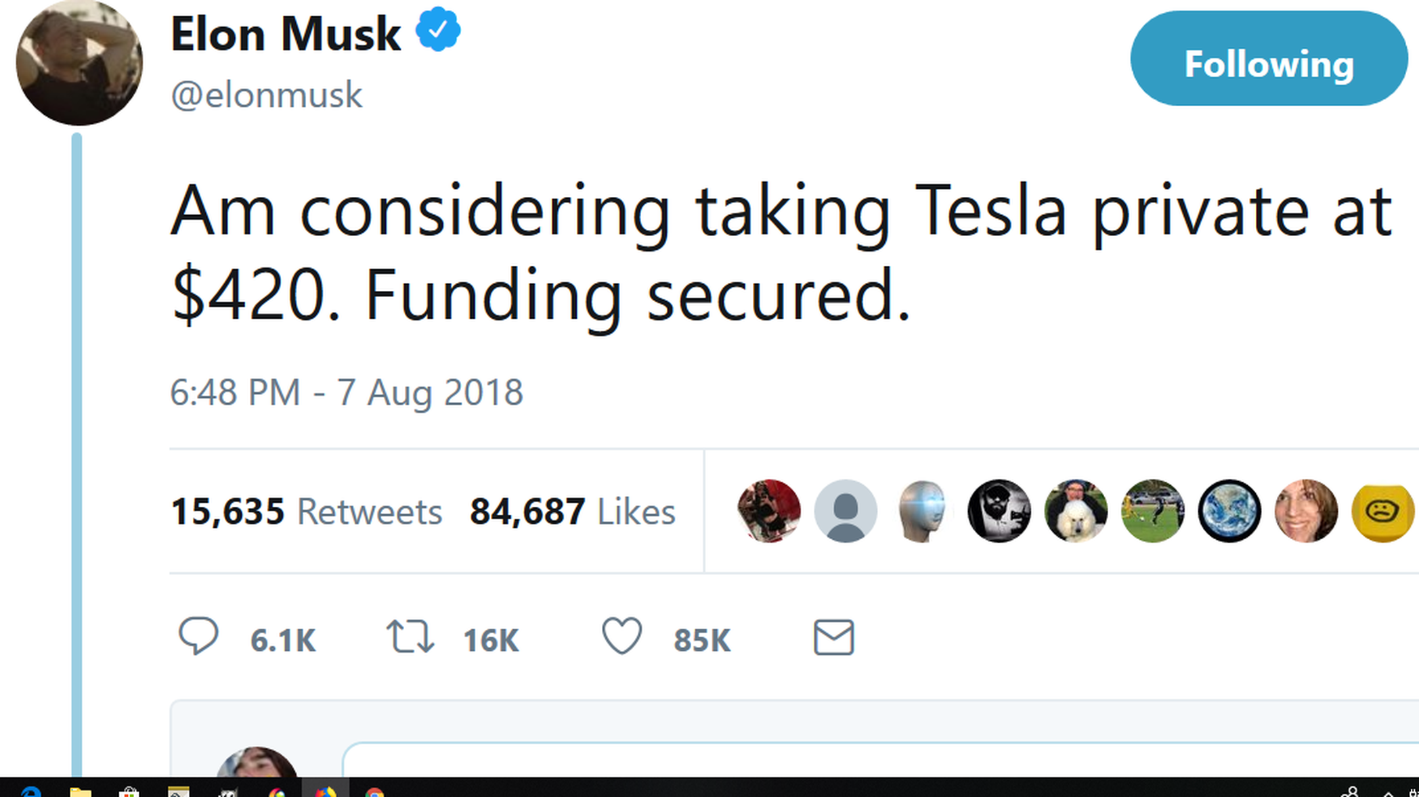Open File Explorer from the taskbar
This screenshot has height=797, width=1419.
pyautogui.click(x=80, y=792)
